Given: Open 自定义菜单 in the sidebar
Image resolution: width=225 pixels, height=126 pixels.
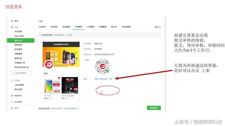Looking at the screenshot, I should click(19, 36).
